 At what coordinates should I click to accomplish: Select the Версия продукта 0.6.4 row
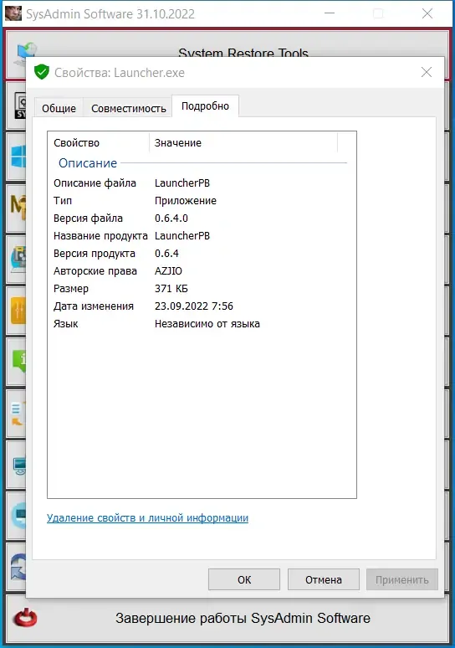click(200, 254)
